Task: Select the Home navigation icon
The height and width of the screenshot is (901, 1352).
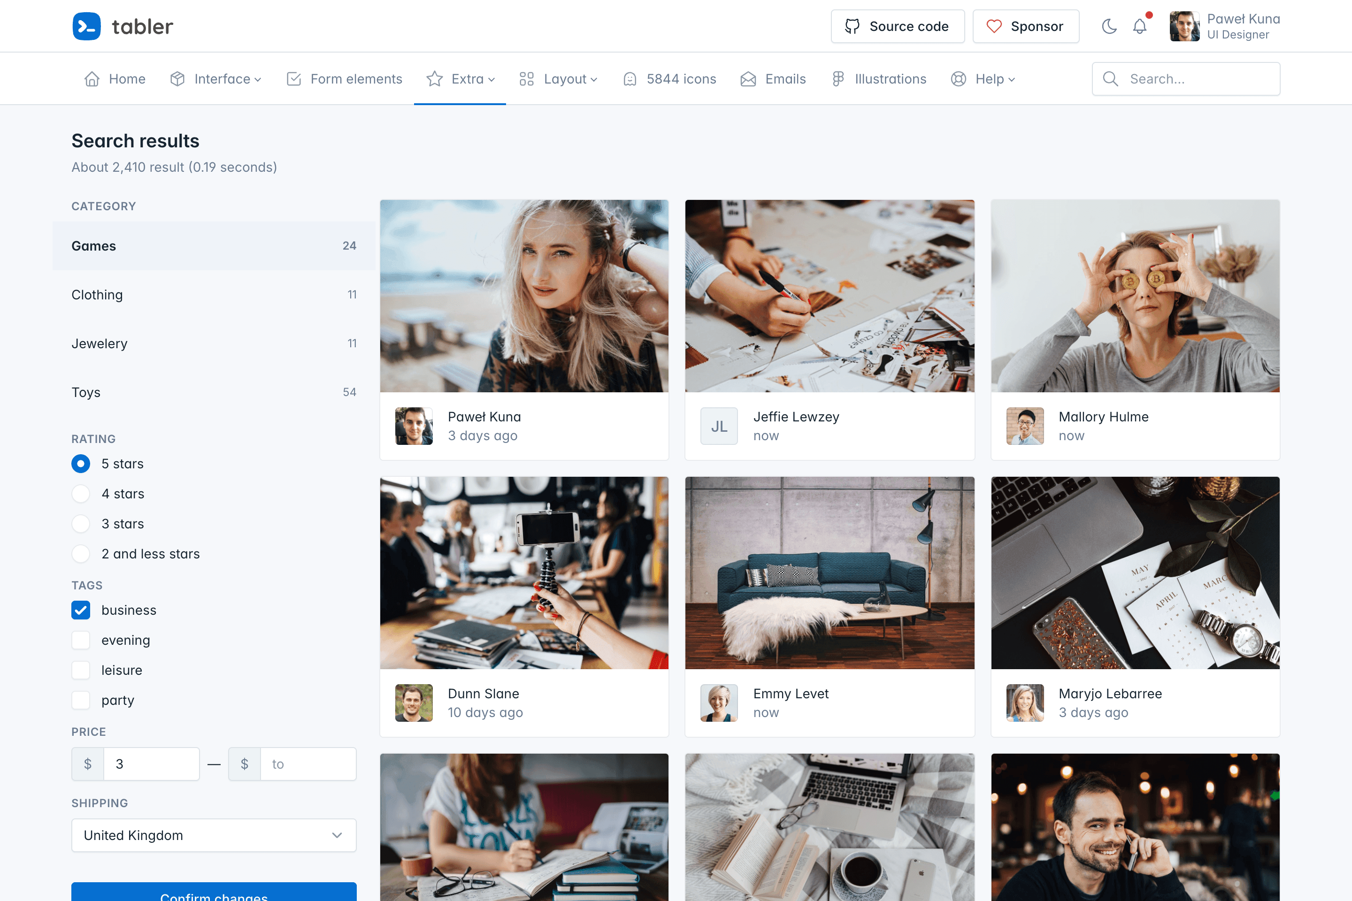Action: pyautogui.click(x=92, y=79)
